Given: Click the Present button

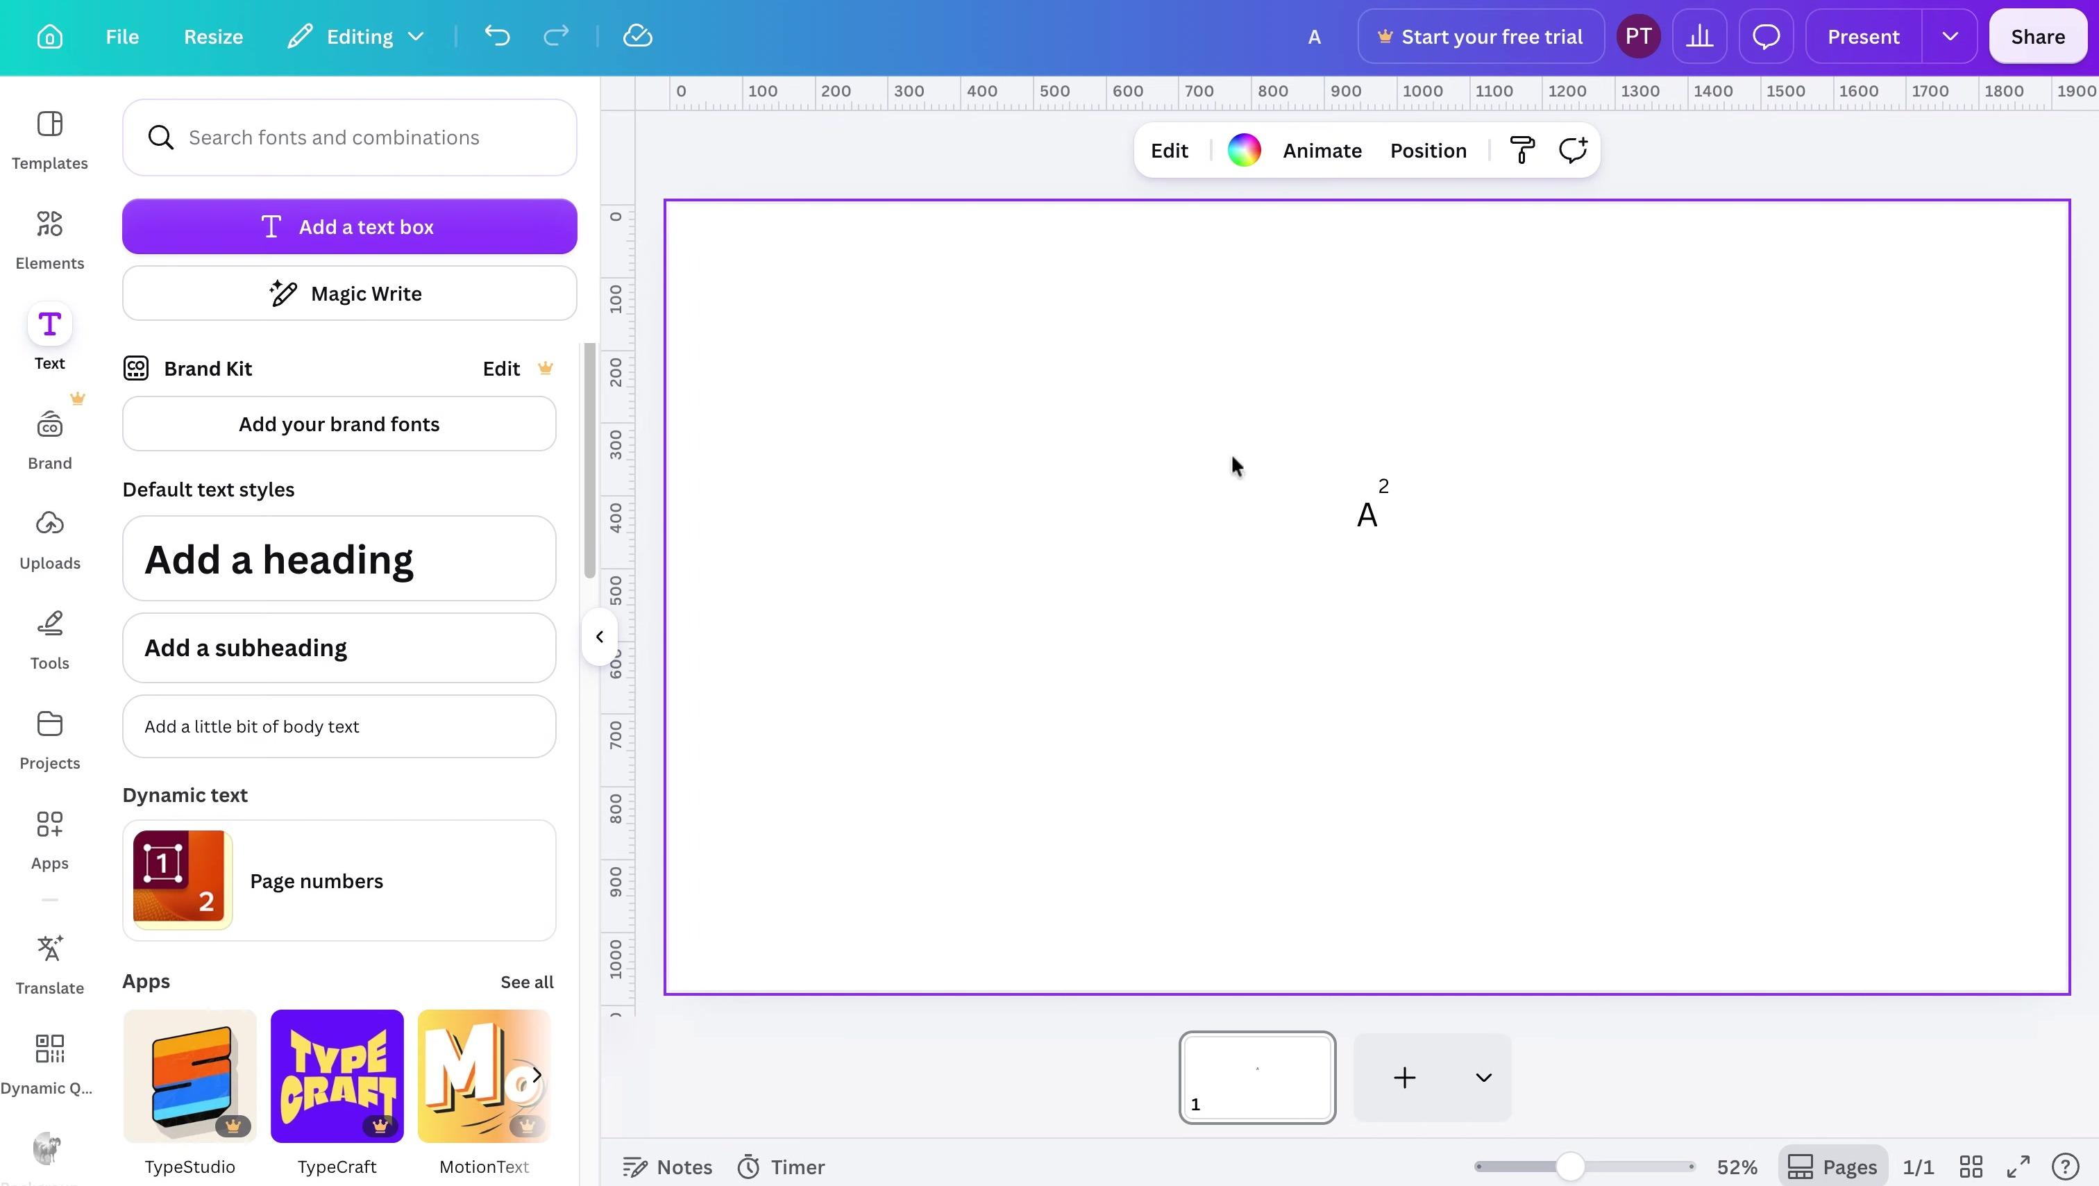Looking at the screenshot, I should click(x=1864, y=37).
